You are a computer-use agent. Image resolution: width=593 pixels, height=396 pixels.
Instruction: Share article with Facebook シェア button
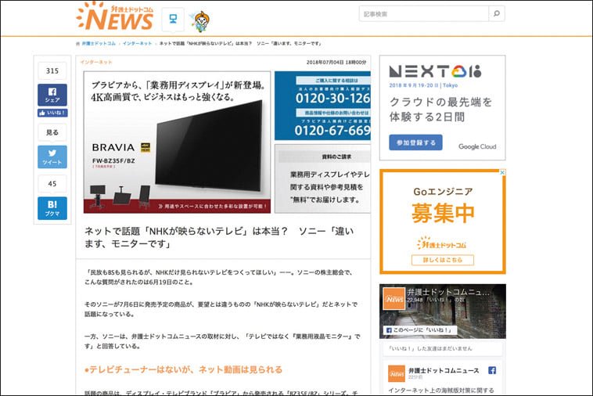(x=52, y=95)
